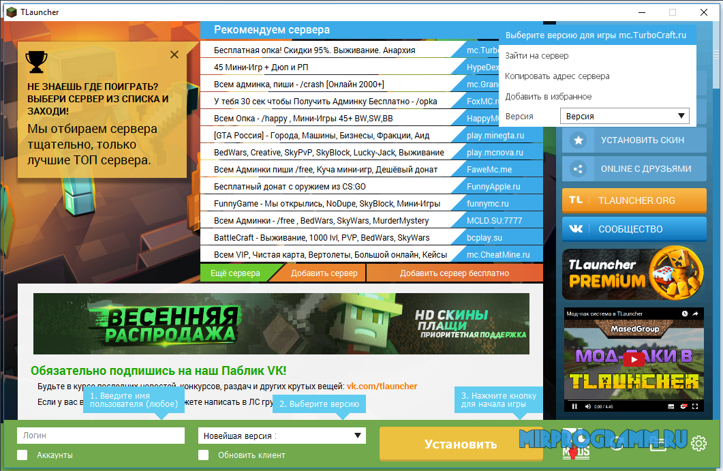Click Добавить сервер бесплатно button

[455, 273]
